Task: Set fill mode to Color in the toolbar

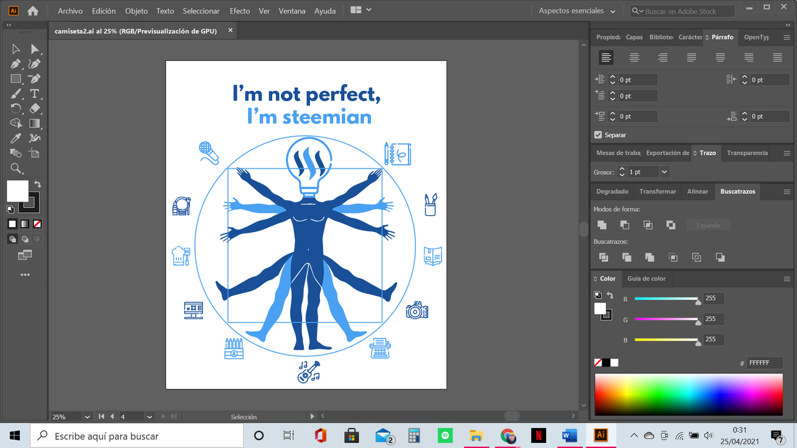Action: point(12,223)
